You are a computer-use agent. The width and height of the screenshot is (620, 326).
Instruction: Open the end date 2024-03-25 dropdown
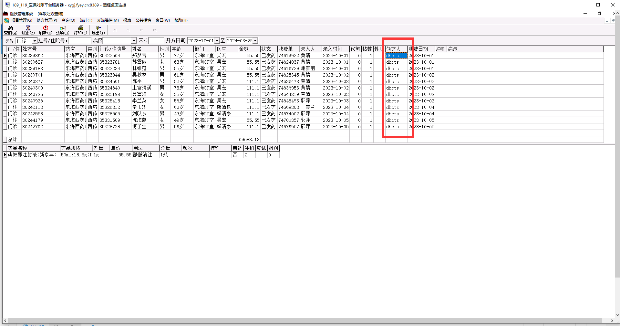point(255,41)
